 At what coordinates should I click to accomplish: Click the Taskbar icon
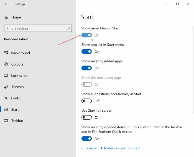6,121
